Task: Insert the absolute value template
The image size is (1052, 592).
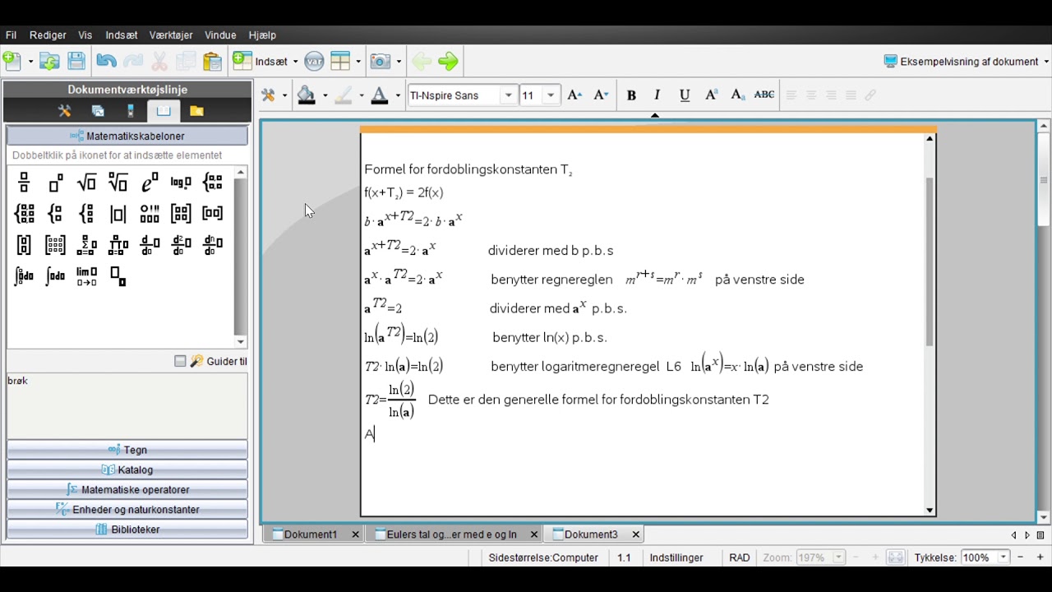Action: 118,214
